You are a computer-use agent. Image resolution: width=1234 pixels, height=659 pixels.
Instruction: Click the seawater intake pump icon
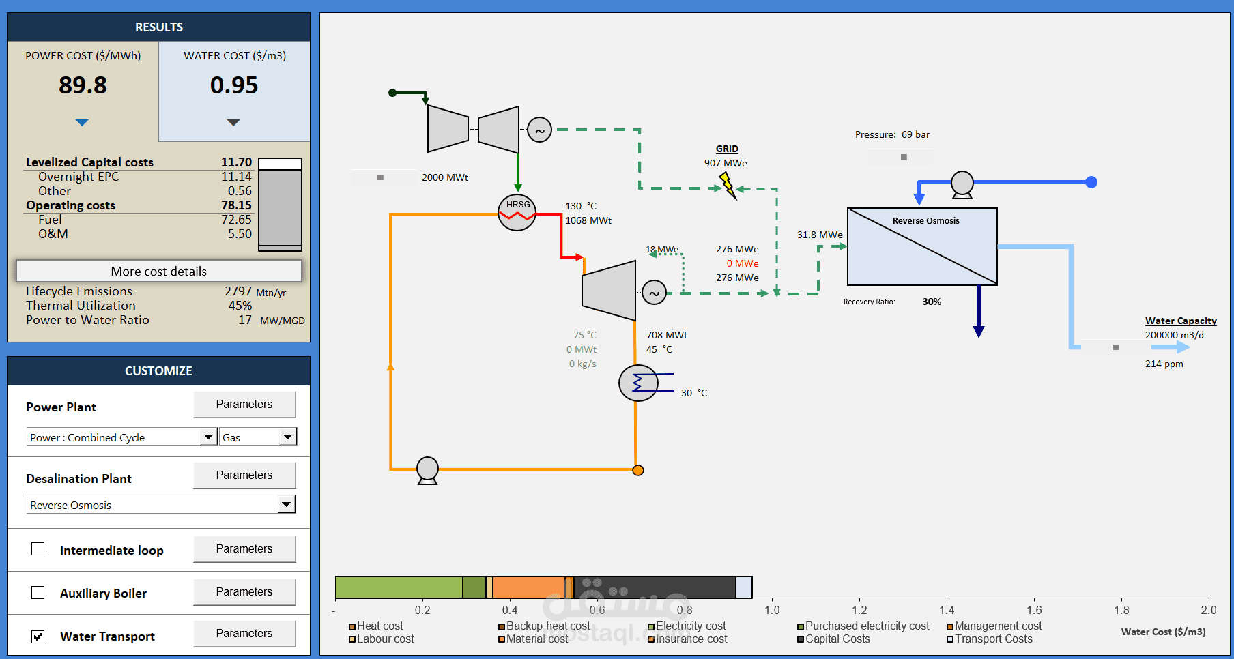coord(962,184)
